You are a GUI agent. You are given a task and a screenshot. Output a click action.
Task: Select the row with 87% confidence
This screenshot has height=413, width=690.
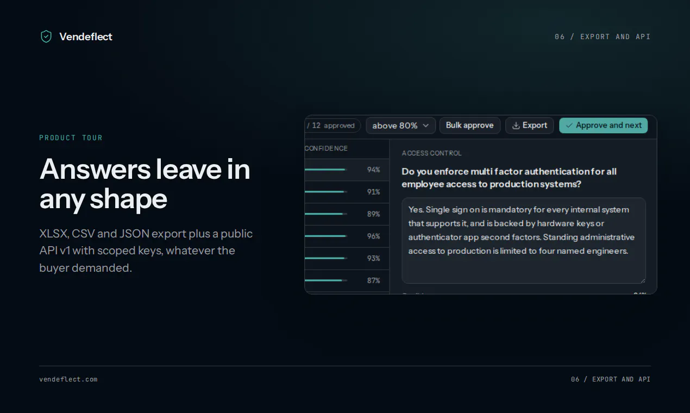pyautogui.click(x=347, y=281)
